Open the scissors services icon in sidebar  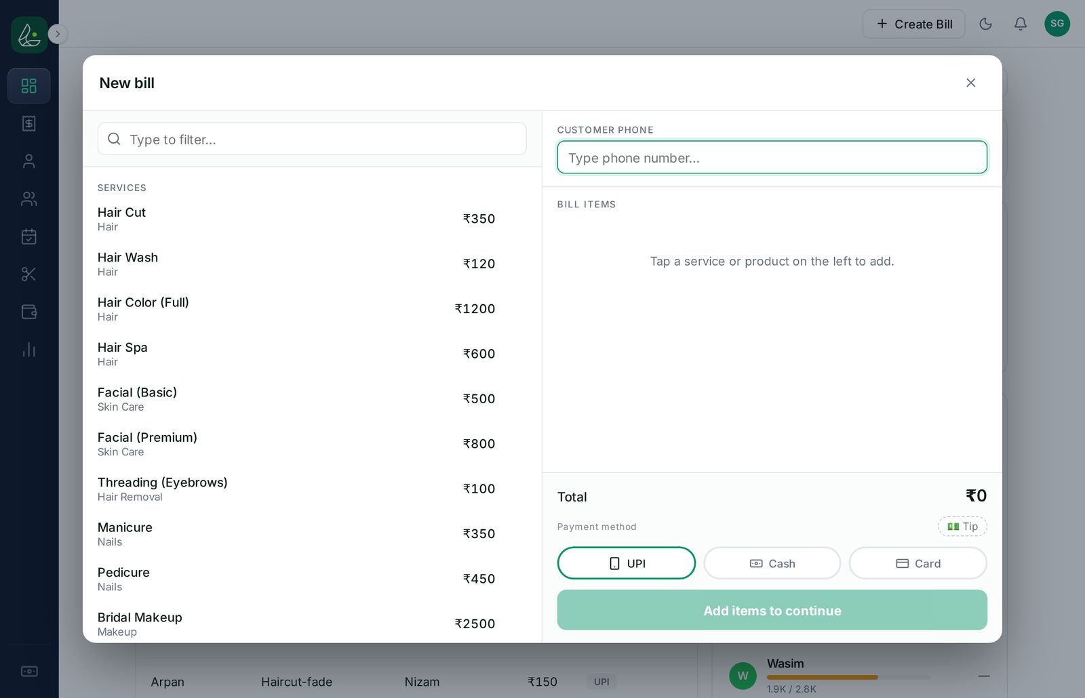[x=29, y=274]
